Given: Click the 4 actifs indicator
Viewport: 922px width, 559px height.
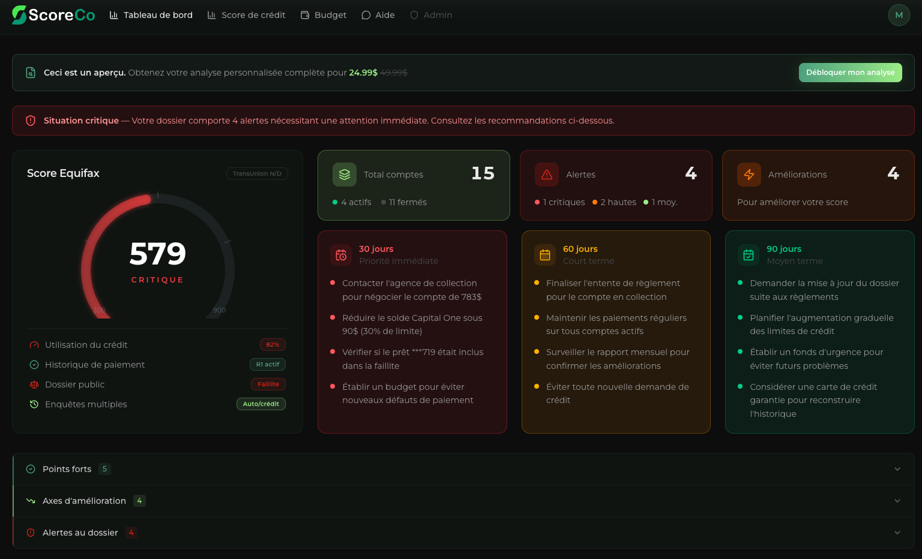Looking at the screenshot, I should [x=352, y=202].
